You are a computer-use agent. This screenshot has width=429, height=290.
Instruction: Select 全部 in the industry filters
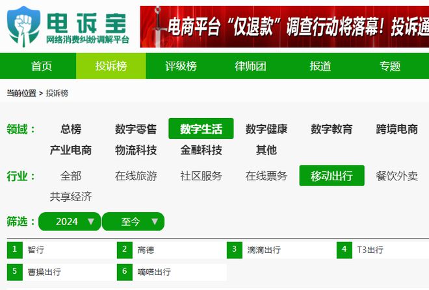click(71, 176)
